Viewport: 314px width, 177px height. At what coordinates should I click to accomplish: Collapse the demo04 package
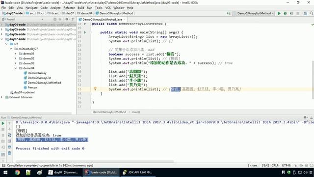15,68
